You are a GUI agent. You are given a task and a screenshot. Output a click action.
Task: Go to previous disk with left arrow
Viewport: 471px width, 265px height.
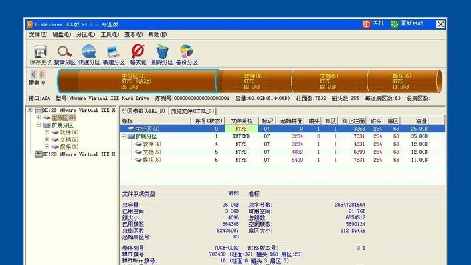(x=33, y=74)
